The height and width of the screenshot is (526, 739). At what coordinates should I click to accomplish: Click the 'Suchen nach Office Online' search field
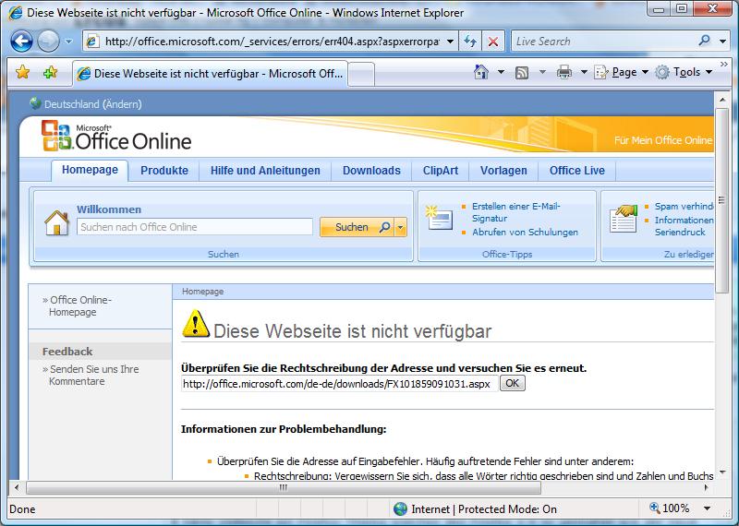click(195, 227)
